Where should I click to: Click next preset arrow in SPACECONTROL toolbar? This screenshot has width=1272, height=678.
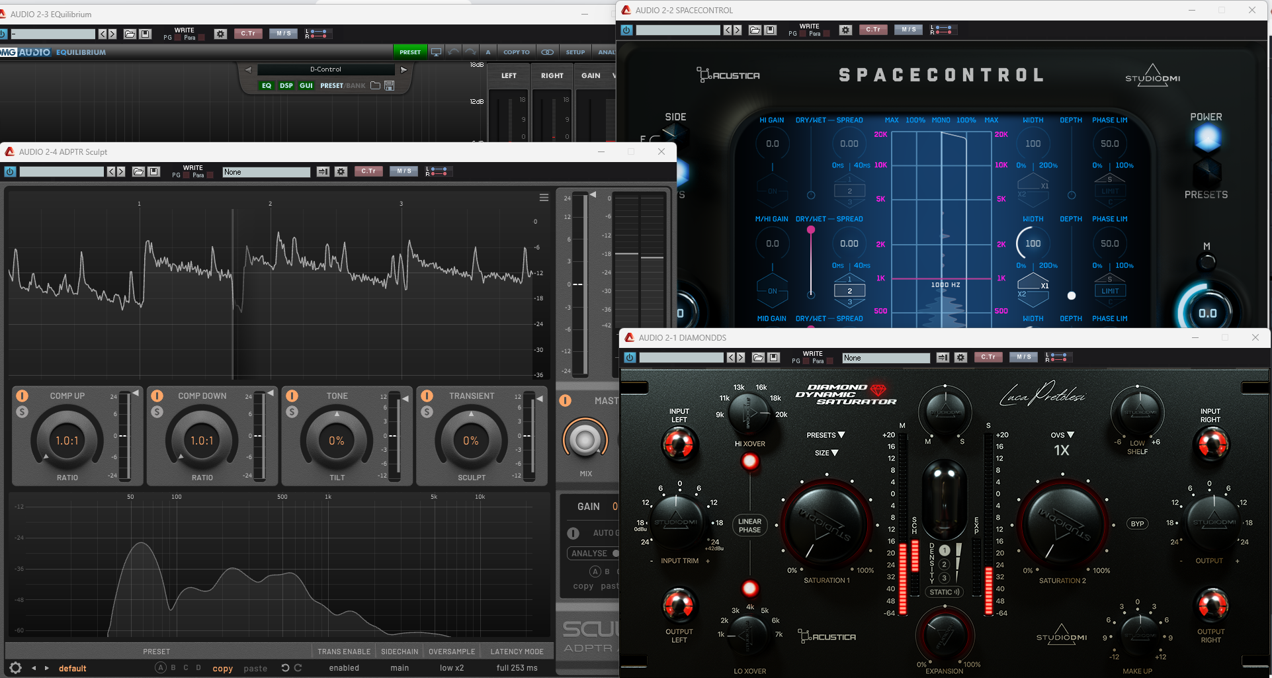point(738,30)
